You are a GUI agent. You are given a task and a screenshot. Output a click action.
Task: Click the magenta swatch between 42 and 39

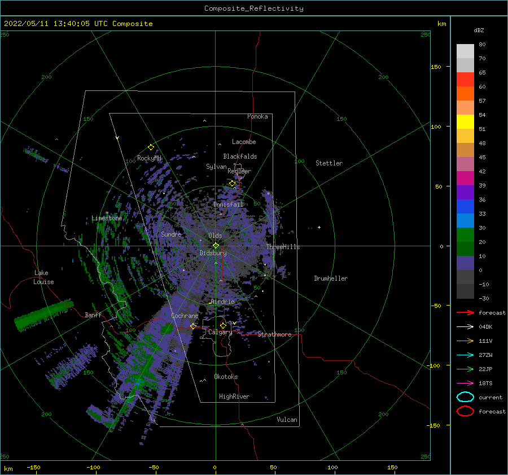pyautogui.click(x=465, y=178)
